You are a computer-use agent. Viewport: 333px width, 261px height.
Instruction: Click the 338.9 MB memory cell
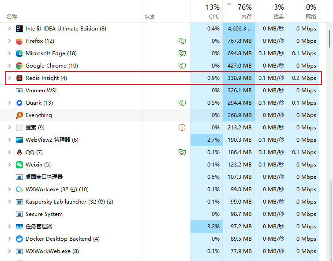[239, 78]
